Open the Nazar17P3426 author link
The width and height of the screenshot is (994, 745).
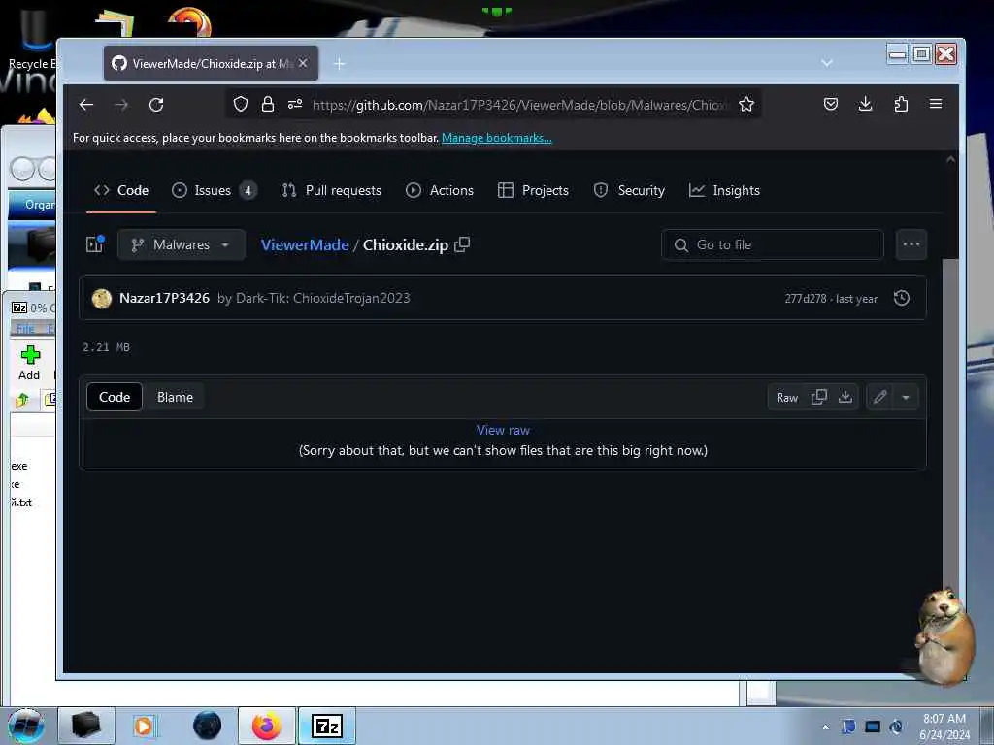coord(164,298)
